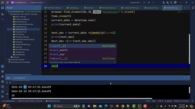Open Problems tool window
The image size is (195, 109).
[2, 92]
